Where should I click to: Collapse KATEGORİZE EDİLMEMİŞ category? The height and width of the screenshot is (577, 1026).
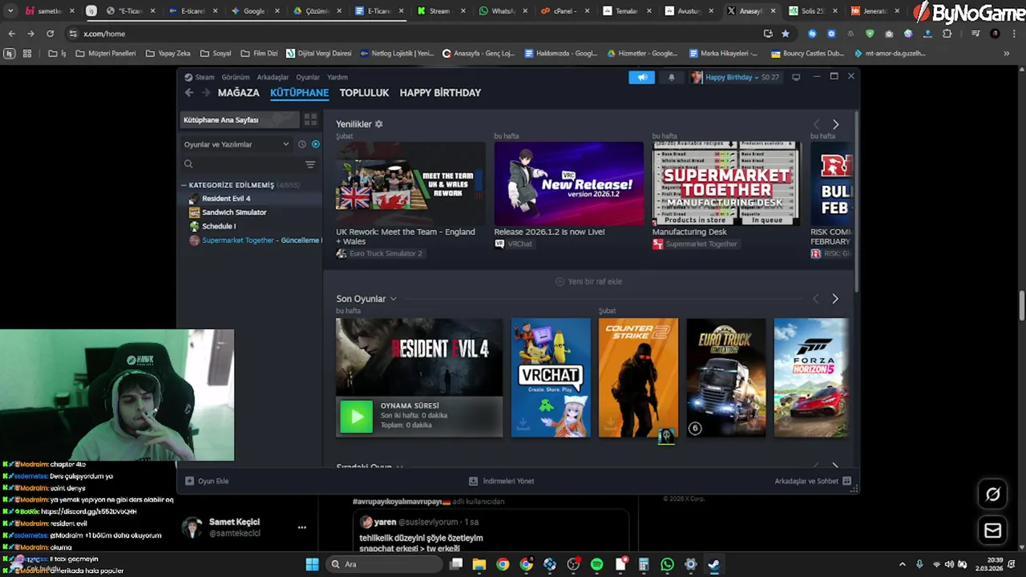click(x=184, y=185)
